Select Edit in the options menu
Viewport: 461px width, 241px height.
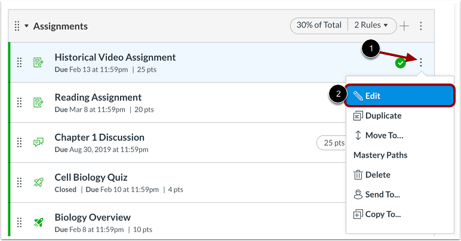click(x=400, y=95)
